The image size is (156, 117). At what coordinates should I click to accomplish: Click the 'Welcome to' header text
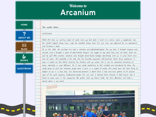(78, 6)
